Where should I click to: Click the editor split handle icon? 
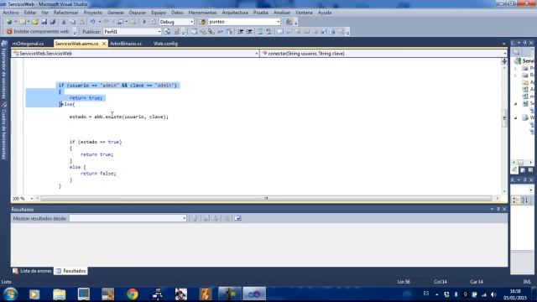pos(504,61)
